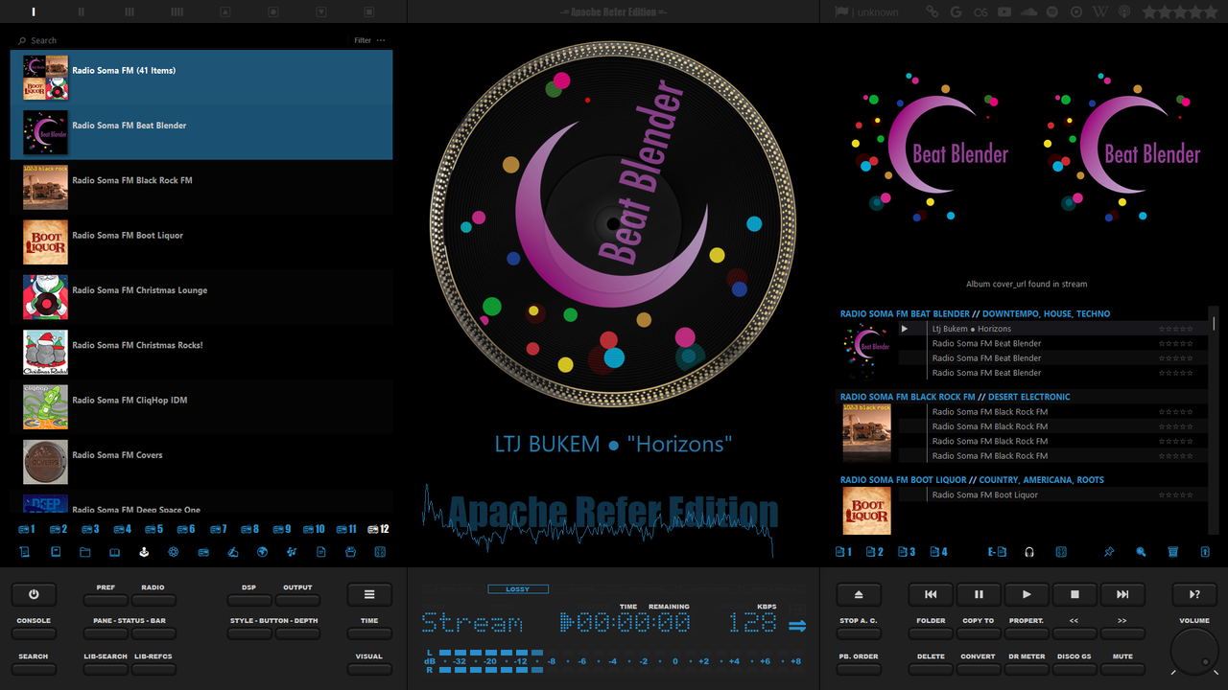Screen dimensions: 1228x690
Task: Skip to the next track
Action: click(1122, 594)
